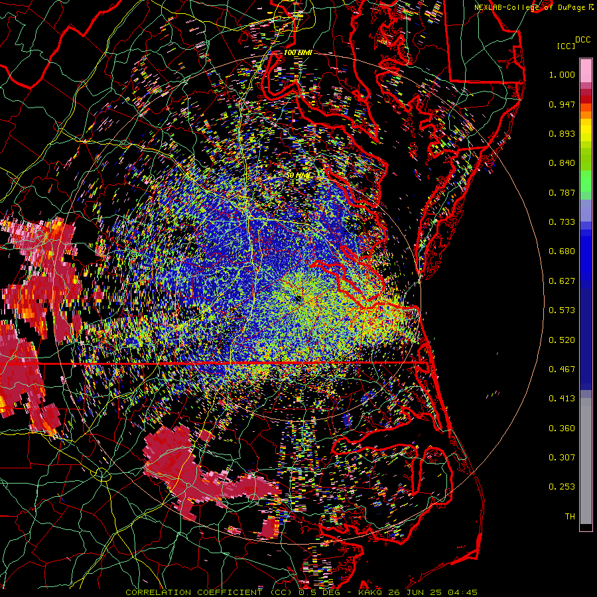Screen dimensions: 597x597
Task: Click the Correlation Coefficient caption at bottom
Action: pyautogui.click(x=302, y=592)
